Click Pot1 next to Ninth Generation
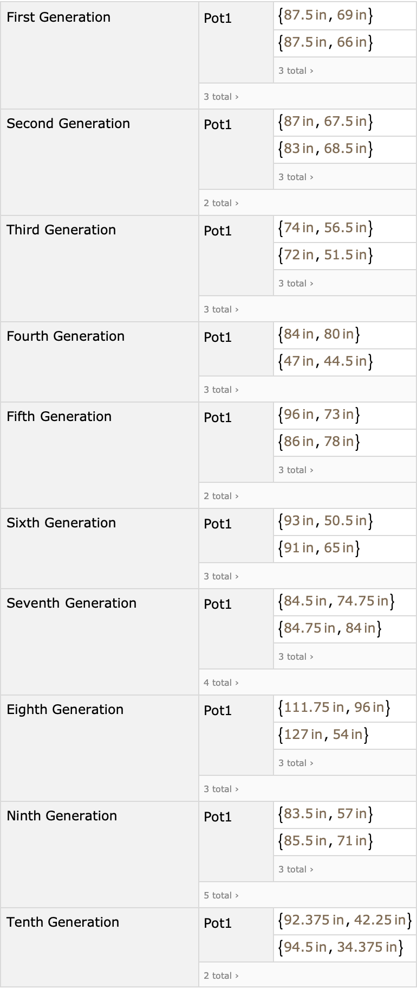This screenshot has width=417, height=1007. [x=218, y=817]
